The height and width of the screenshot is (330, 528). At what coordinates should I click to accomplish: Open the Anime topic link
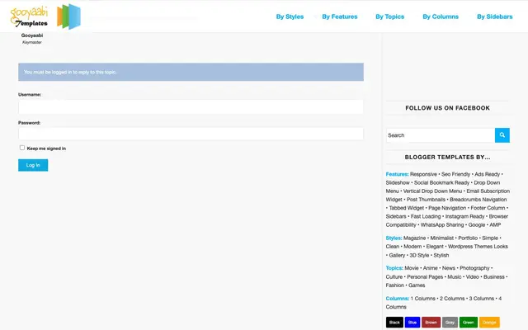tap(430, 268)
